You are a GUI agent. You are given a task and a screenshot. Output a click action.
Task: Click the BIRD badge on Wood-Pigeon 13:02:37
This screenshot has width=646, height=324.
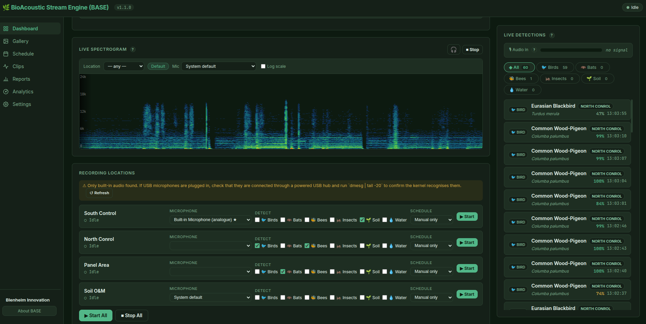click(x=518, y=290)
